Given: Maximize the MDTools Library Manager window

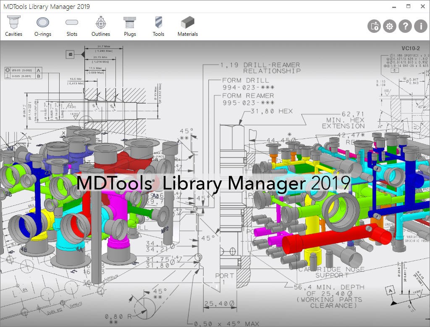Looking at the screenshot, I should point(408,6).
